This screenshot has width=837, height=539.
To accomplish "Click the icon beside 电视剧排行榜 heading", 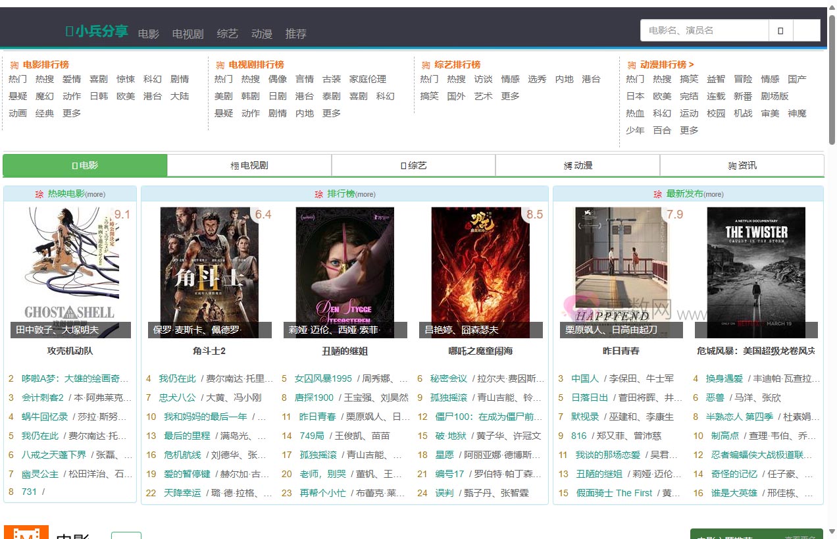I will 220,65.
